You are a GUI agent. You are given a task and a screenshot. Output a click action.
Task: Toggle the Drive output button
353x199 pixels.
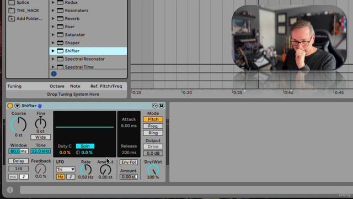coord(153,146)
